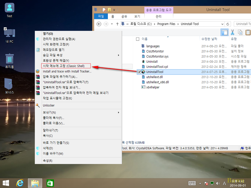The image size is (251, 188).
Task: Uncheck the UninstallTool file checkbox
Action: (139, 72)
